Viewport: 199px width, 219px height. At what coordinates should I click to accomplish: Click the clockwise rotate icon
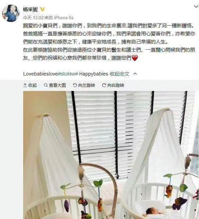104,85
